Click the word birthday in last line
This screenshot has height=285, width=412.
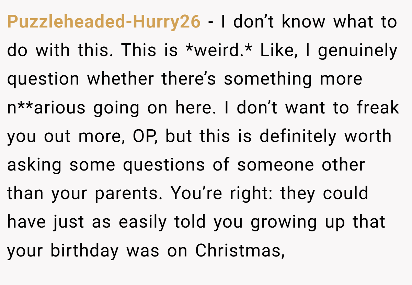(x=85, y=251)
